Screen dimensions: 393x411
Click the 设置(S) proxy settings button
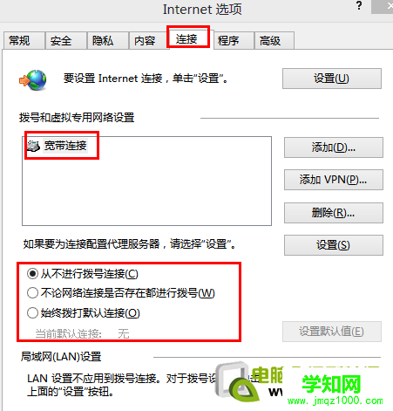pos(334,245)
